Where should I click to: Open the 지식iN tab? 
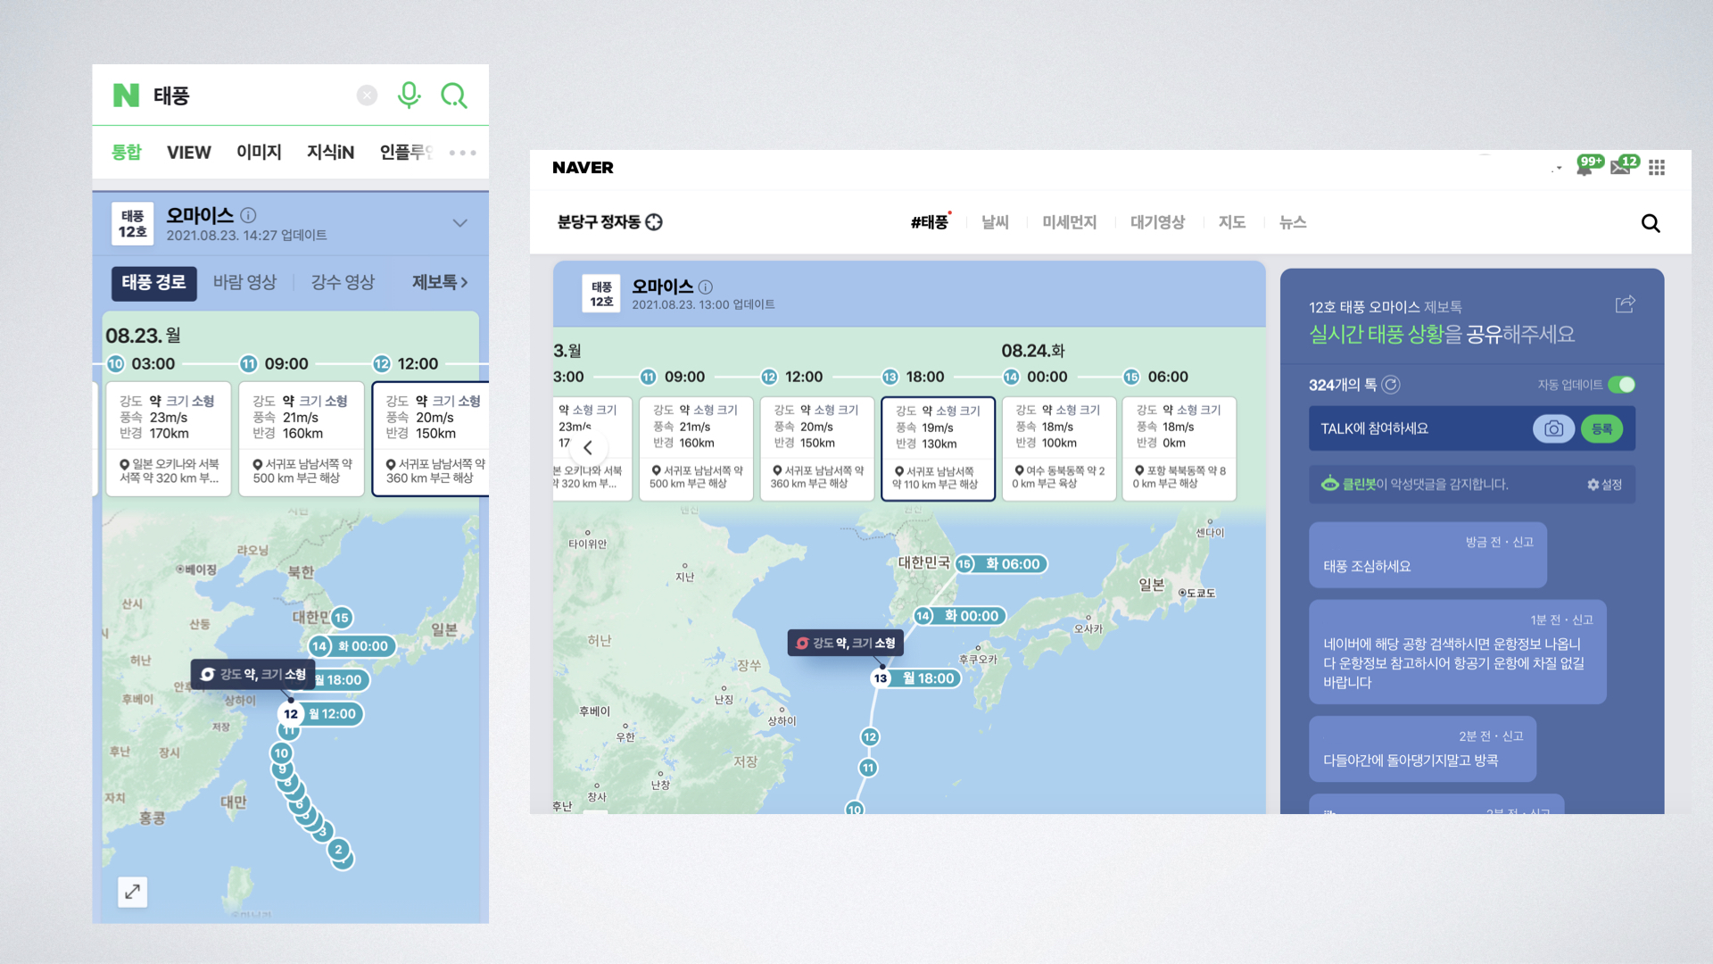(x=330, y=153)
